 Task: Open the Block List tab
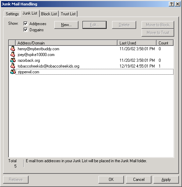pyautogui.click(x=49, y=14)
